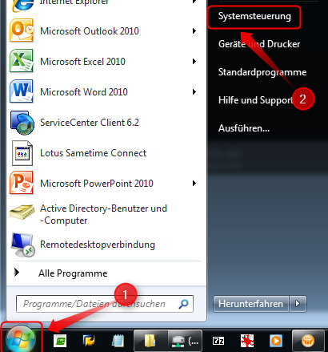Open blue-yellow sync icon in taskbar
Screen dimensions: 328x352
89,341
